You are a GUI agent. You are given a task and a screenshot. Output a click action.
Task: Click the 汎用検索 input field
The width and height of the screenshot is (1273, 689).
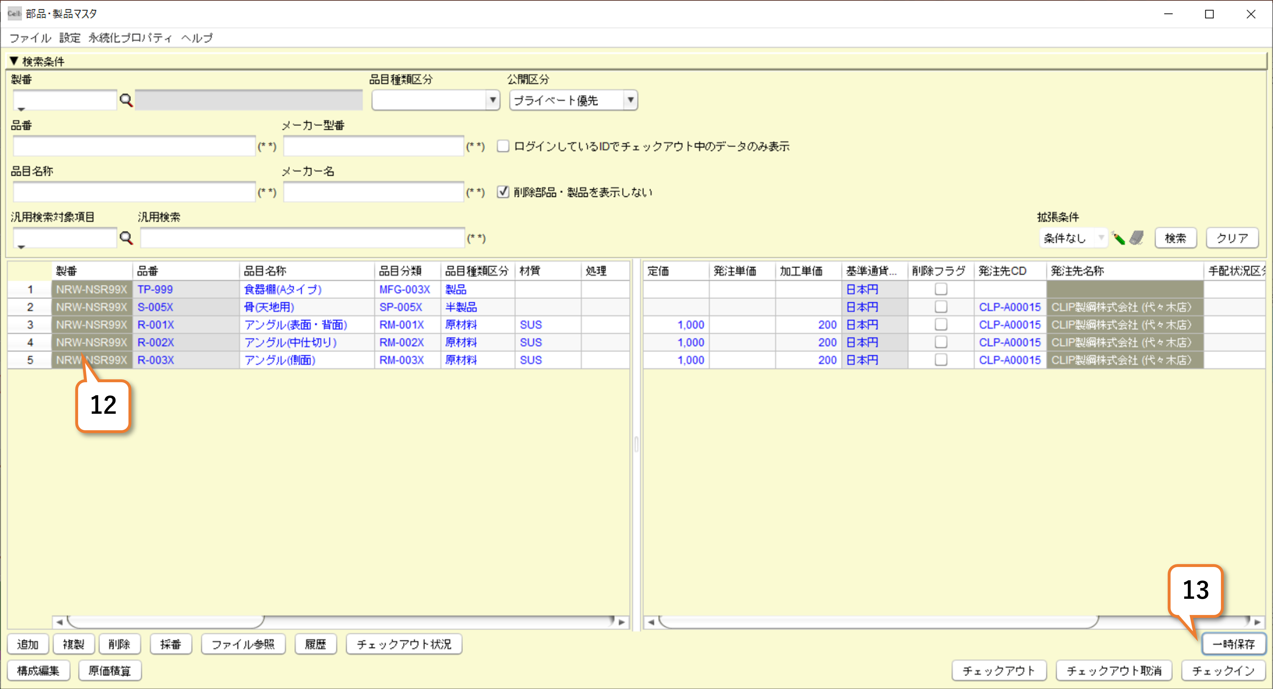click(302, 238)
